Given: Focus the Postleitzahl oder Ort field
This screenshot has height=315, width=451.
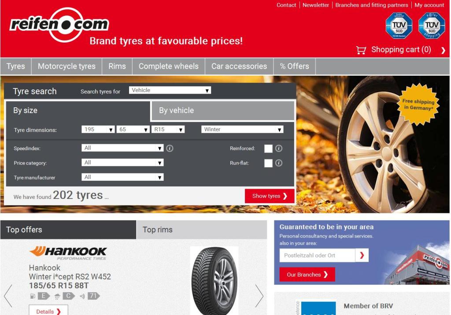Looking at the screenshot, I should (317, 255).
